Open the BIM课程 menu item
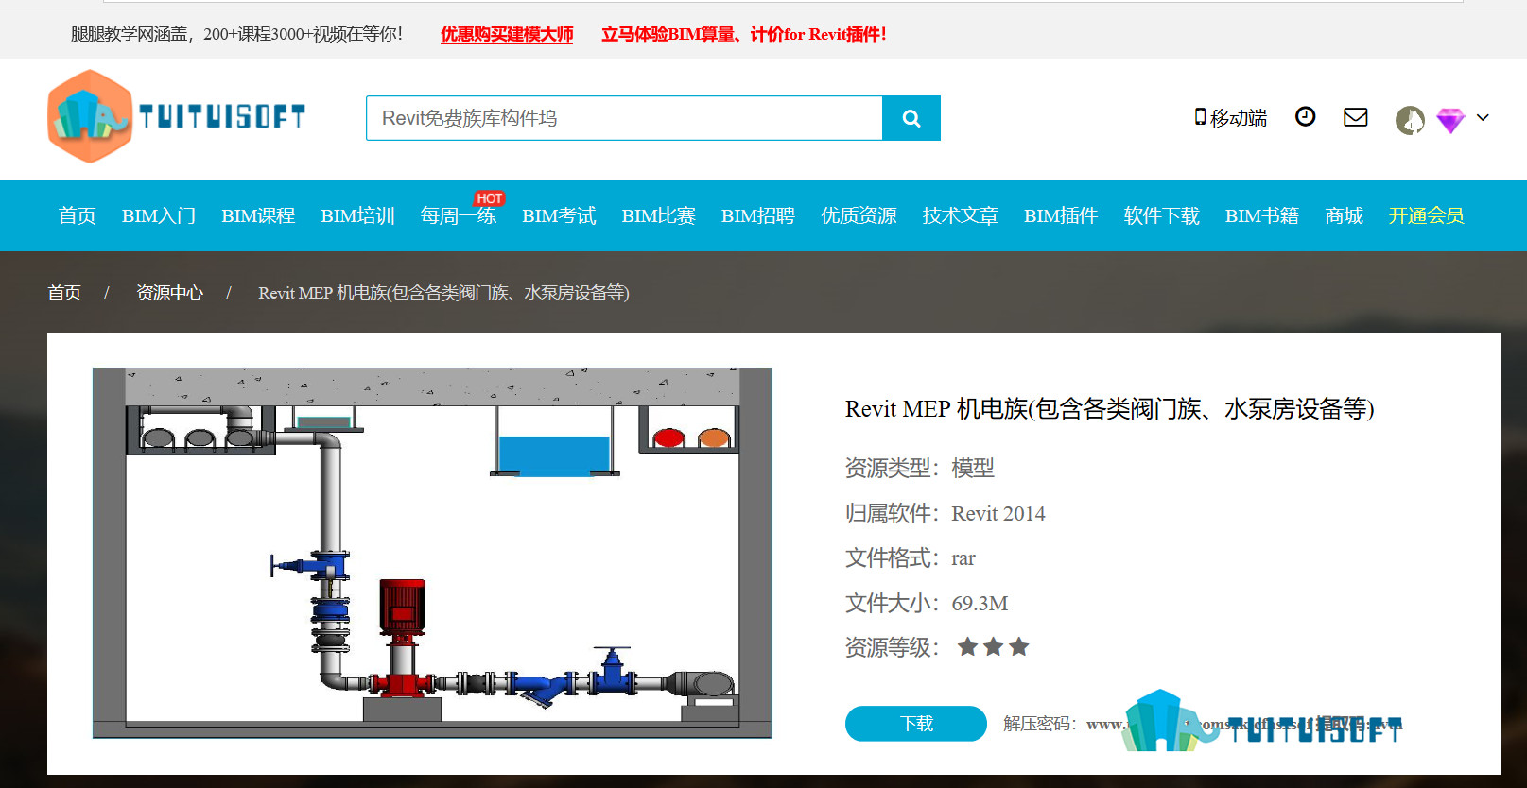Screen dimensions: 1527x788 coord(258,215)
